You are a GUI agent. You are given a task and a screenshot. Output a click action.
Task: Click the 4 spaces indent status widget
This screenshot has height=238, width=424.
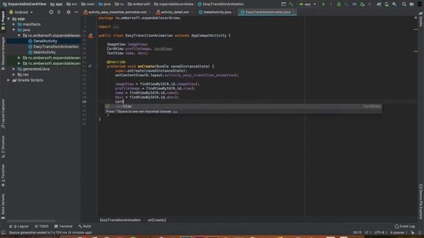pyautogui.click(x=399, y=233)
